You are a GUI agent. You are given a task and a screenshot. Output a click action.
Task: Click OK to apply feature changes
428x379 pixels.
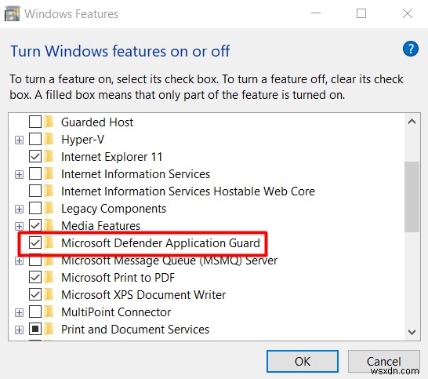click(303, 361)
